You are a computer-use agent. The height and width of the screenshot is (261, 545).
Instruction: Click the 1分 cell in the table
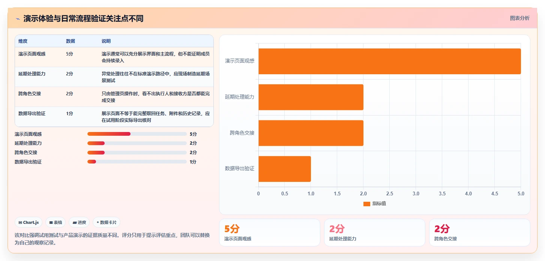coord(69,114)
